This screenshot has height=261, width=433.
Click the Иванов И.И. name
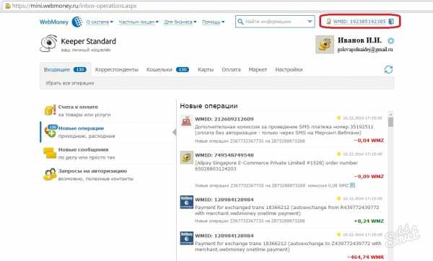359,40
